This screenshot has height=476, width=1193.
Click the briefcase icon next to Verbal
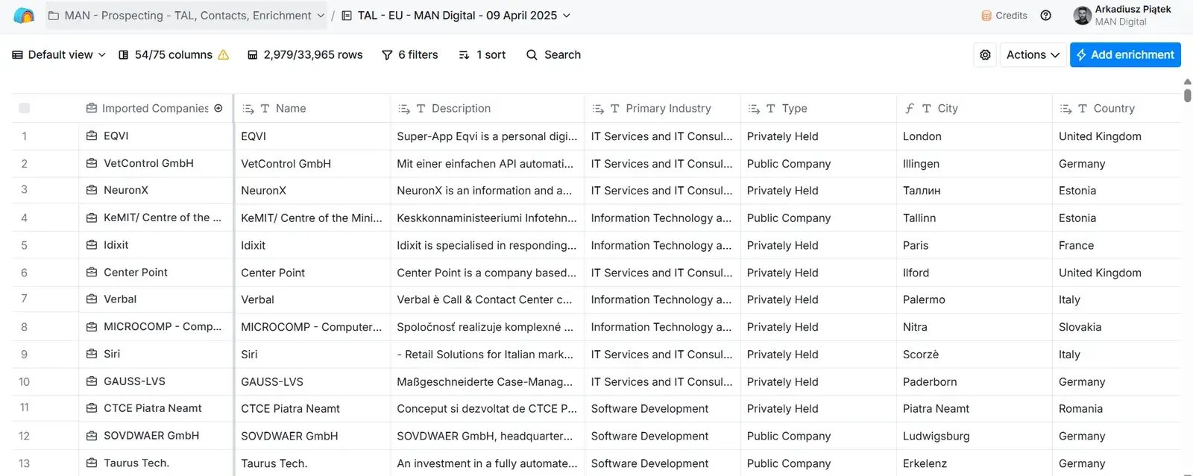pos(92,299)
